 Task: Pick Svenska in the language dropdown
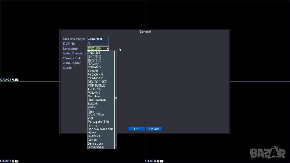tap(94, 136)
